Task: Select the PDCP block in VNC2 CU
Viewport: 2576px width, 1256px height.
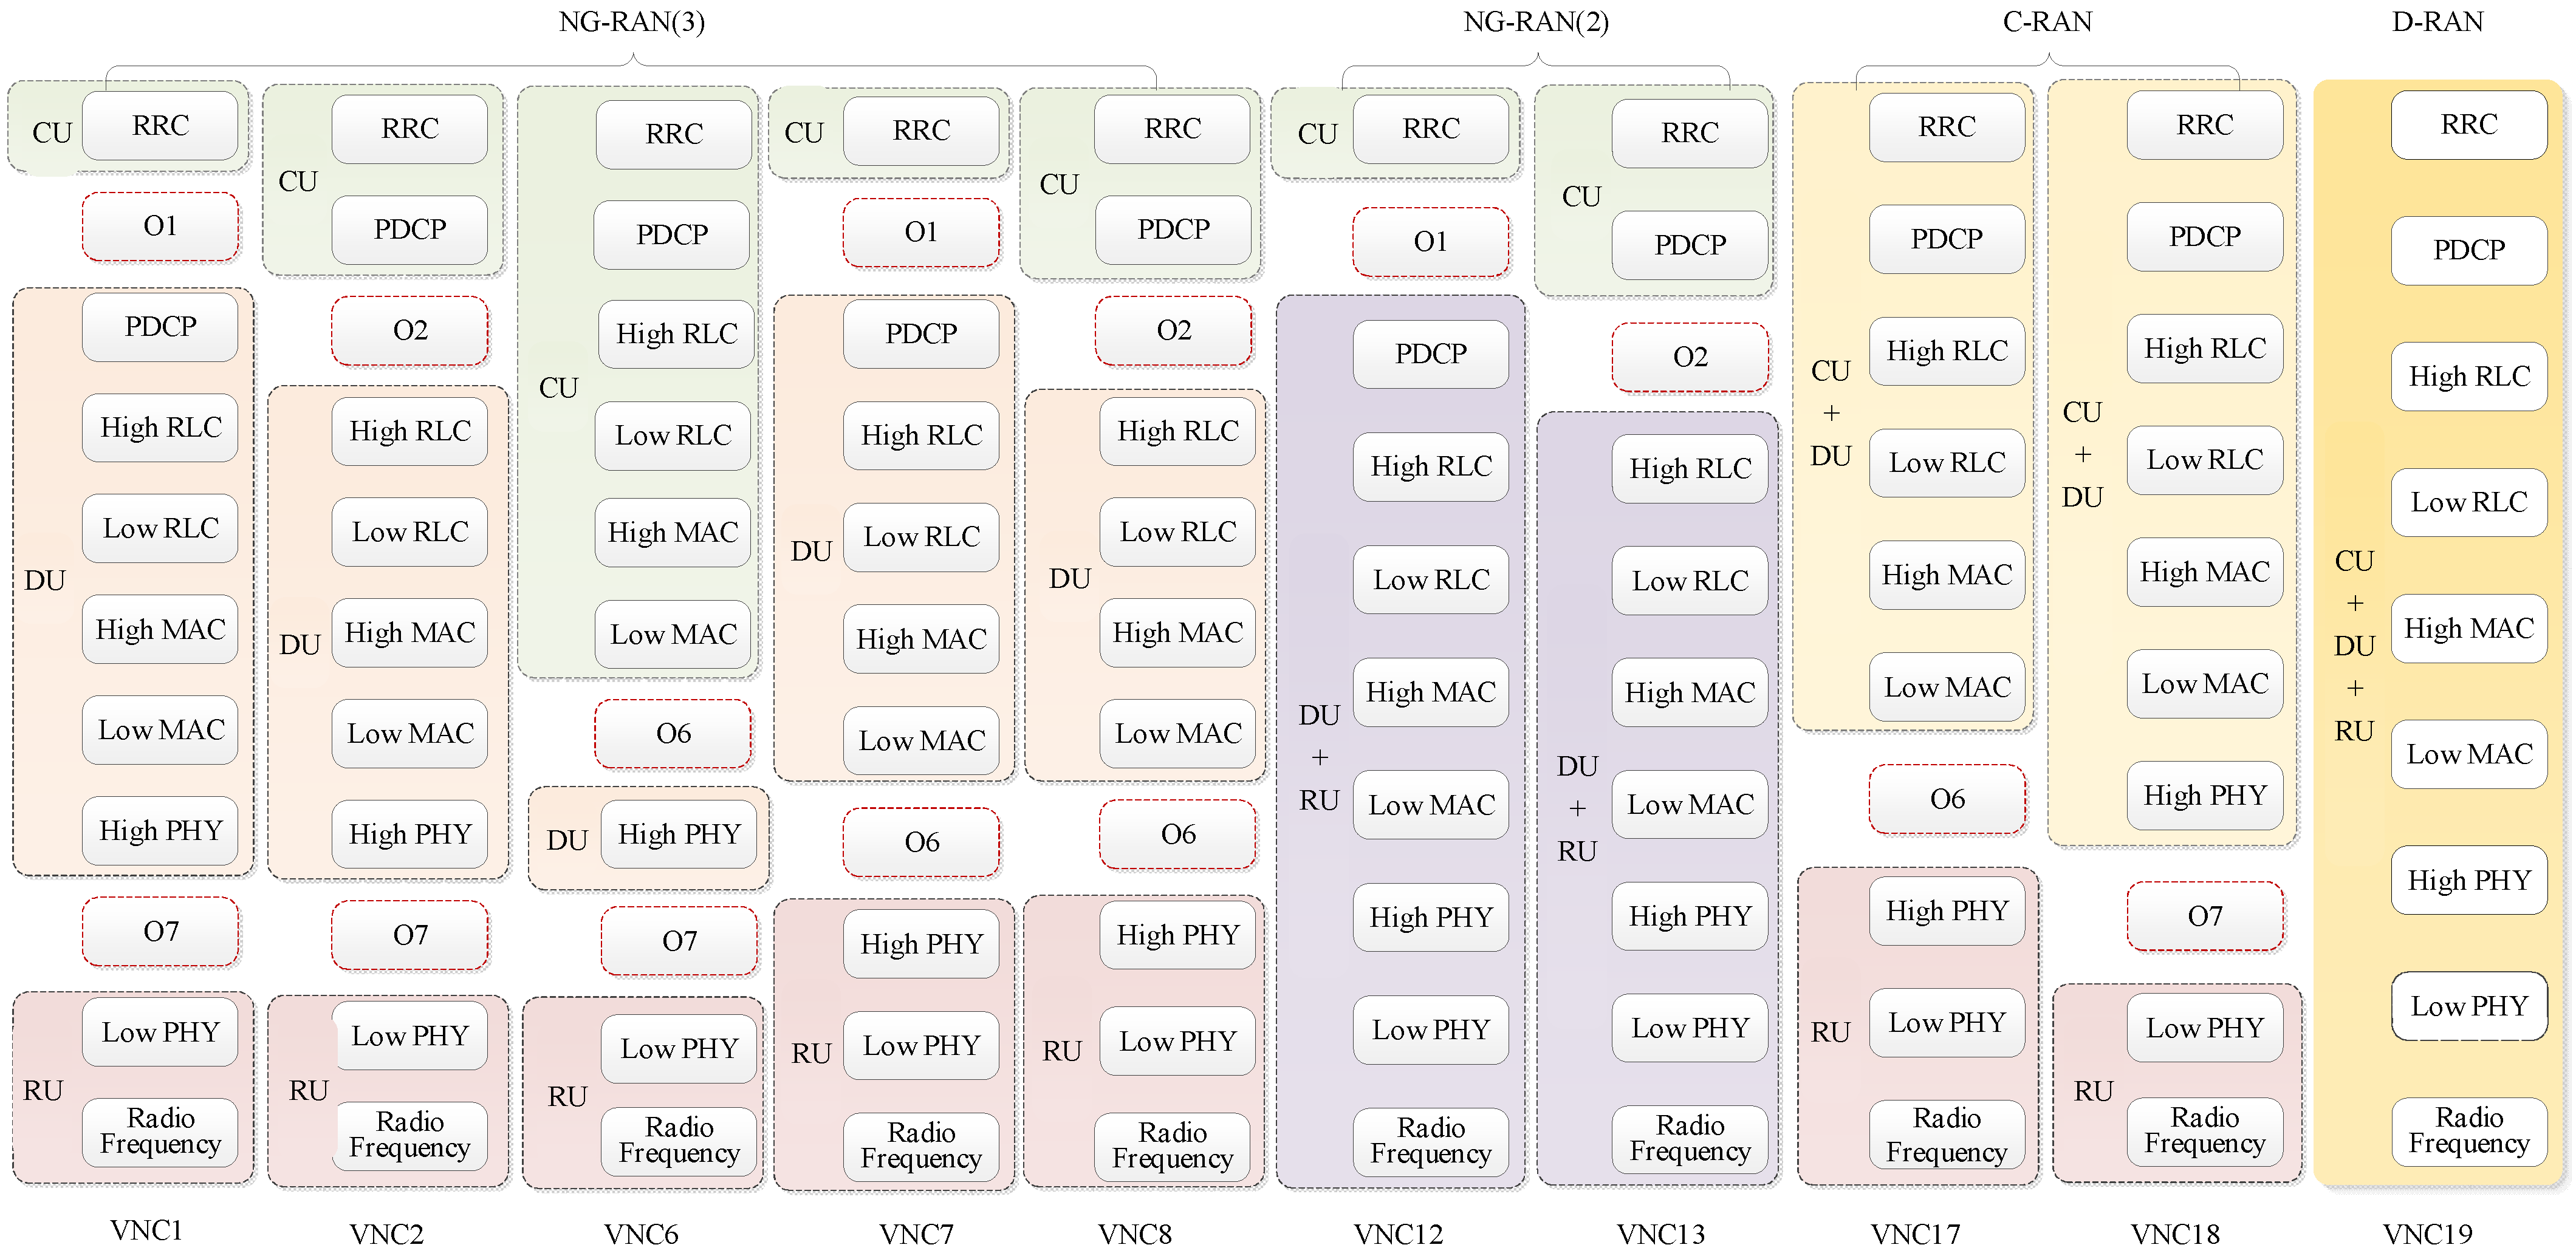Action: point(409,230)
